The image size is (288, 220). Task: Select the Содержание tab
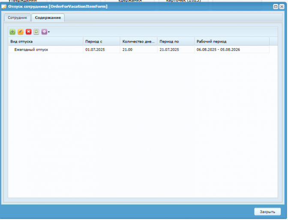pos(48,18)
